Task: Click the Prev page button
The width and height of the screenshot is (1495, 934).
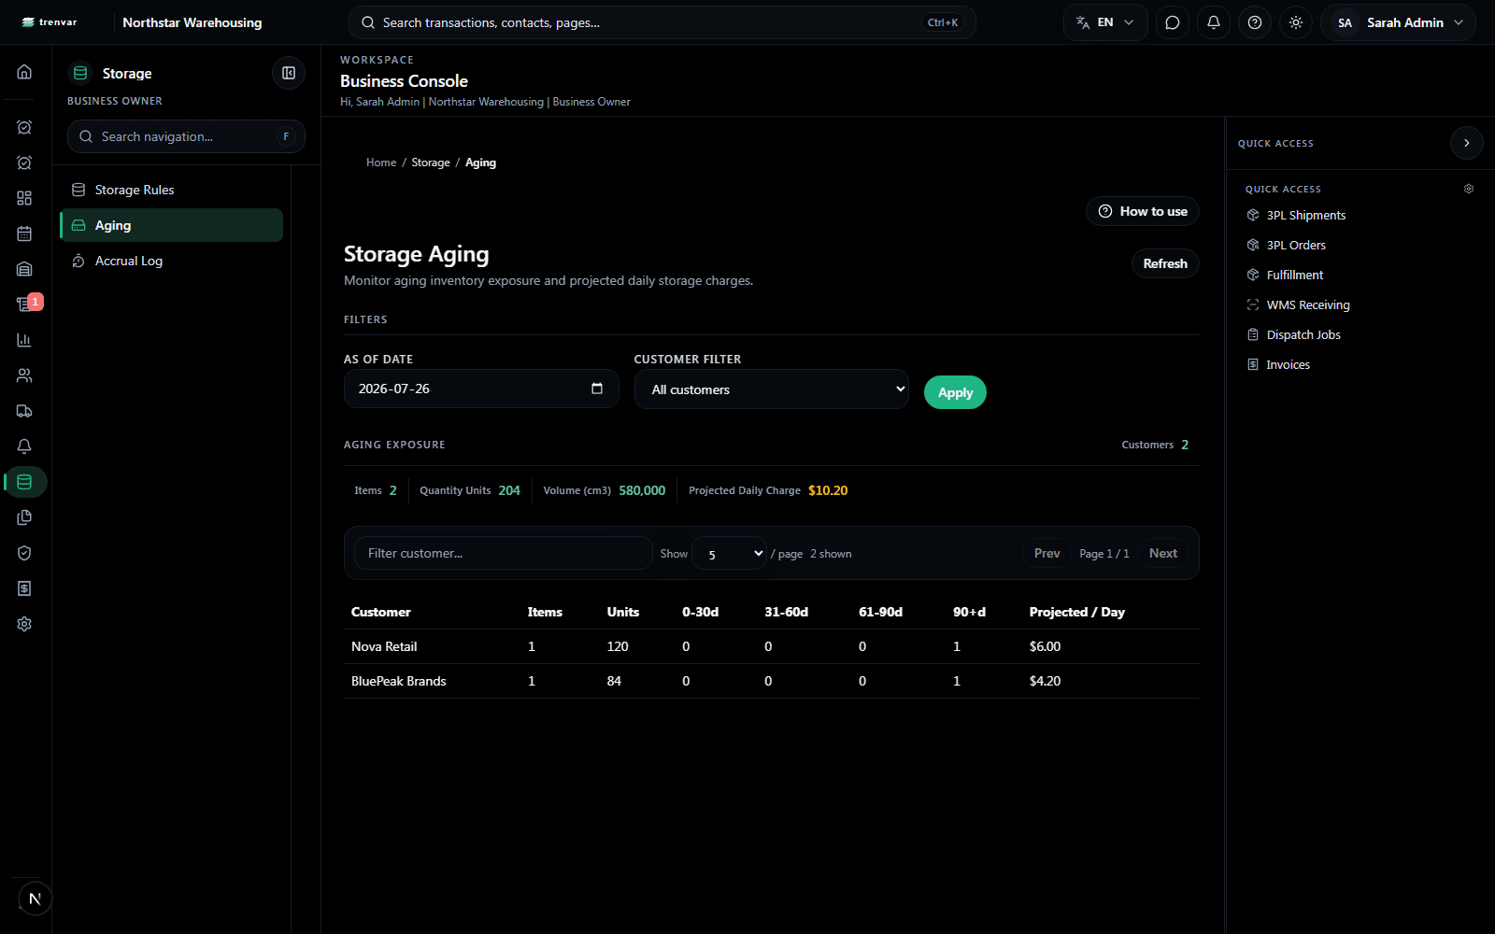Action: [x=1046, y=554]
